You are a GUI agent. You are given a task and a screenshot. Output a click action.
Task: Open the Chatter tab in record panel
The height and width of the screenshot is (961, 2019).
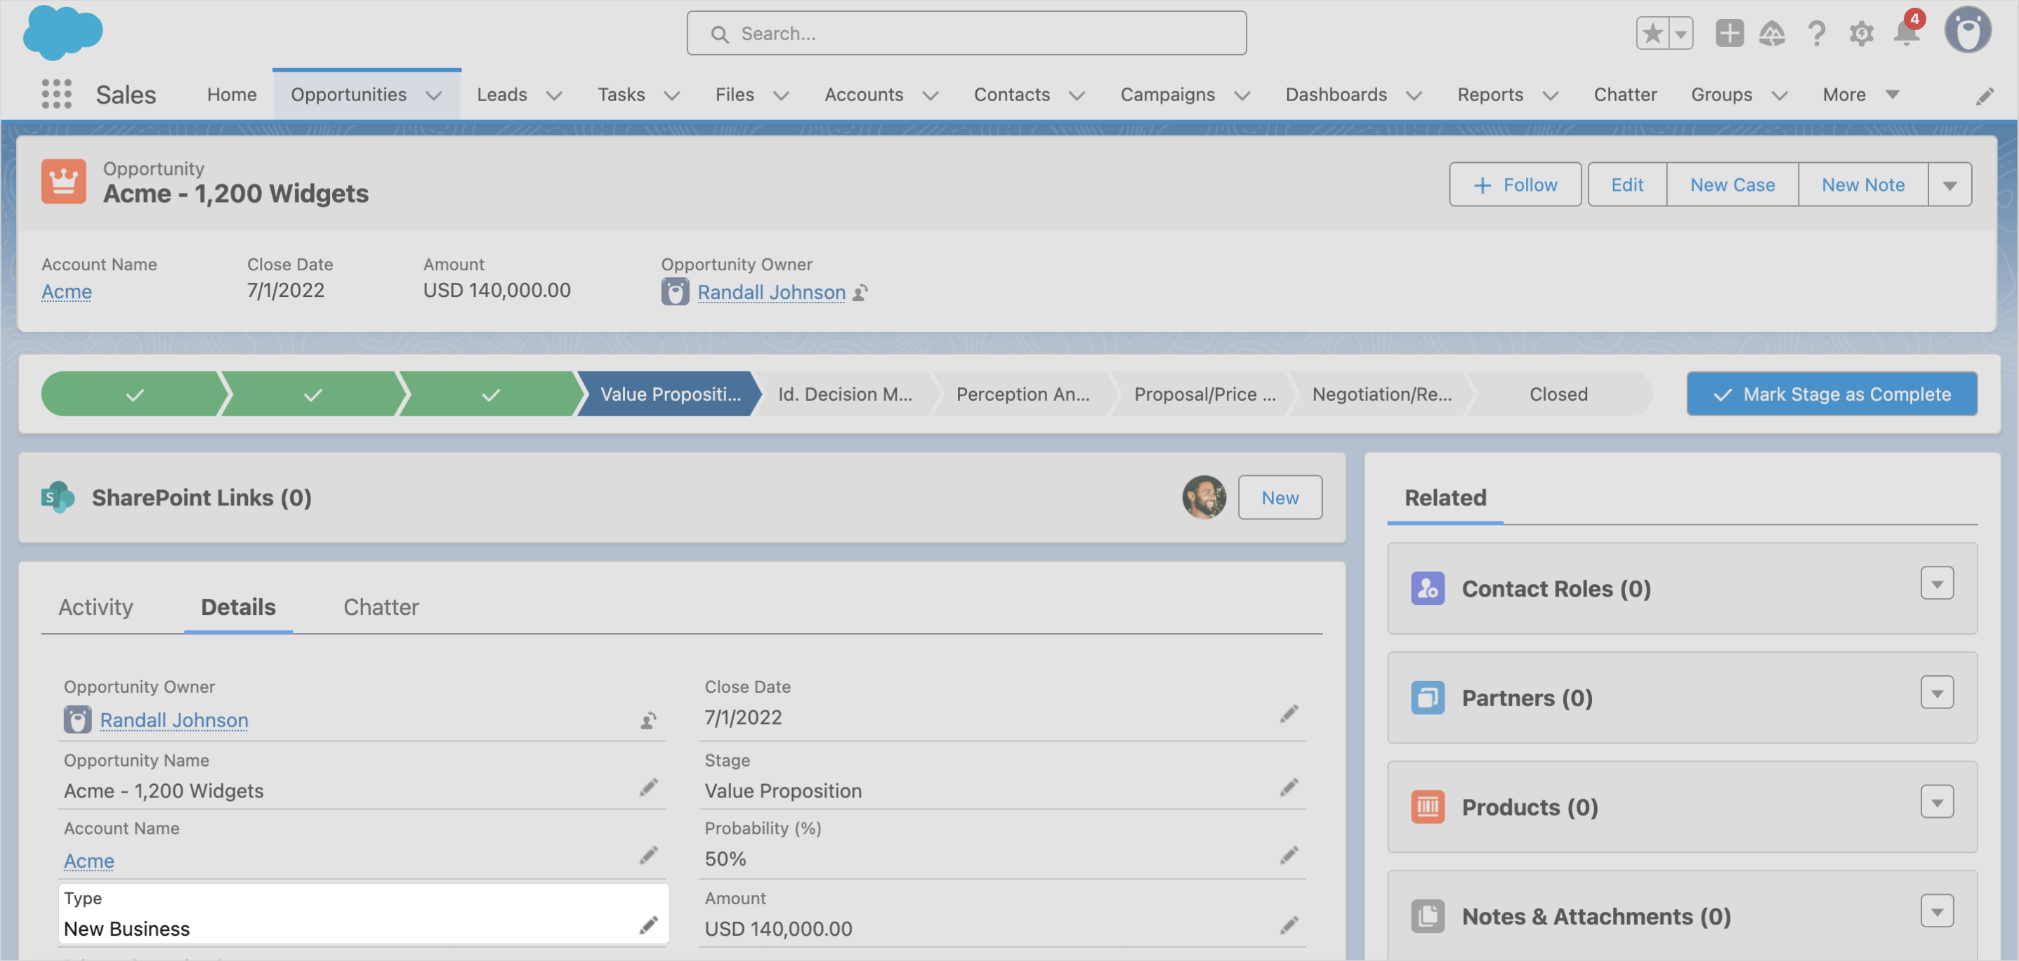[x=381, y=607]
